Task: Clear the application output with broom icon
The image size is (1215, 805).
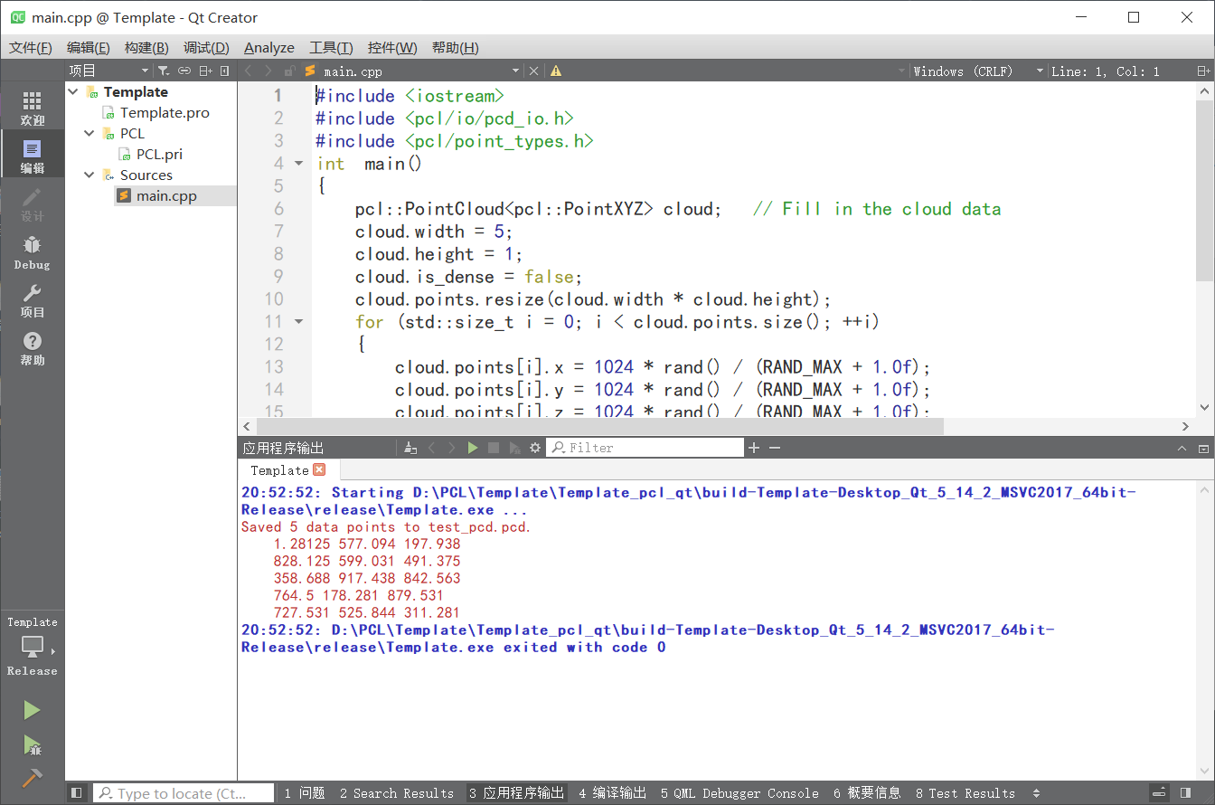Action: click(x=410, y=448)
